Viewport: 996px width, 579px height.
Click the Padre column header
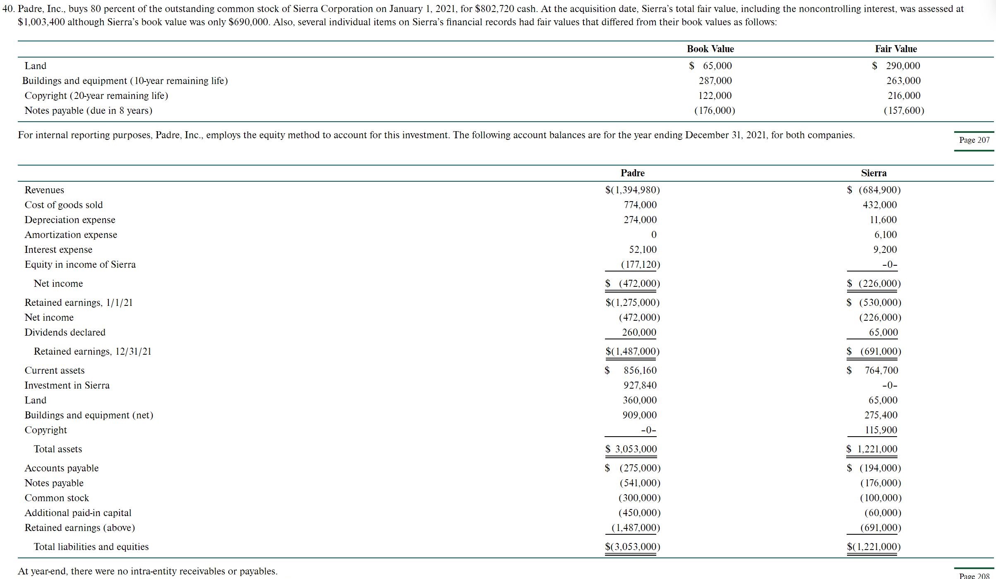(x=632, y=173)
